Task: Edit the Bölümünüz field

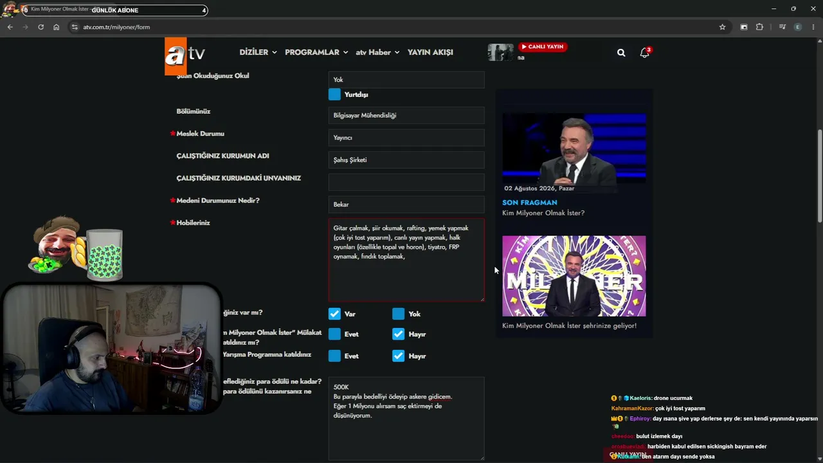Action: tap(406, 115)
